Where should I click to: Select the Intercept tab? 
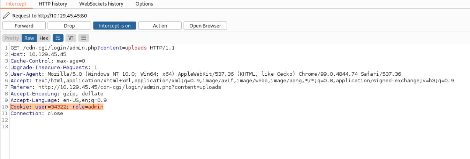click(16, 4)
